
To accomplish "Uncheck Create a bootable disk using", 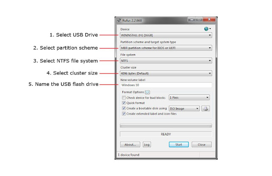I will pos(124,108).
